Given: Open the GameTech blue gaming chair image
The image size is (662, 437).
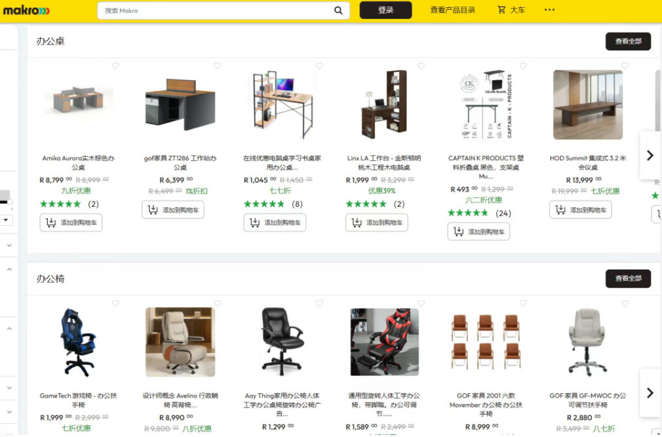Looking at the screenshot, I should coord(78,343).
